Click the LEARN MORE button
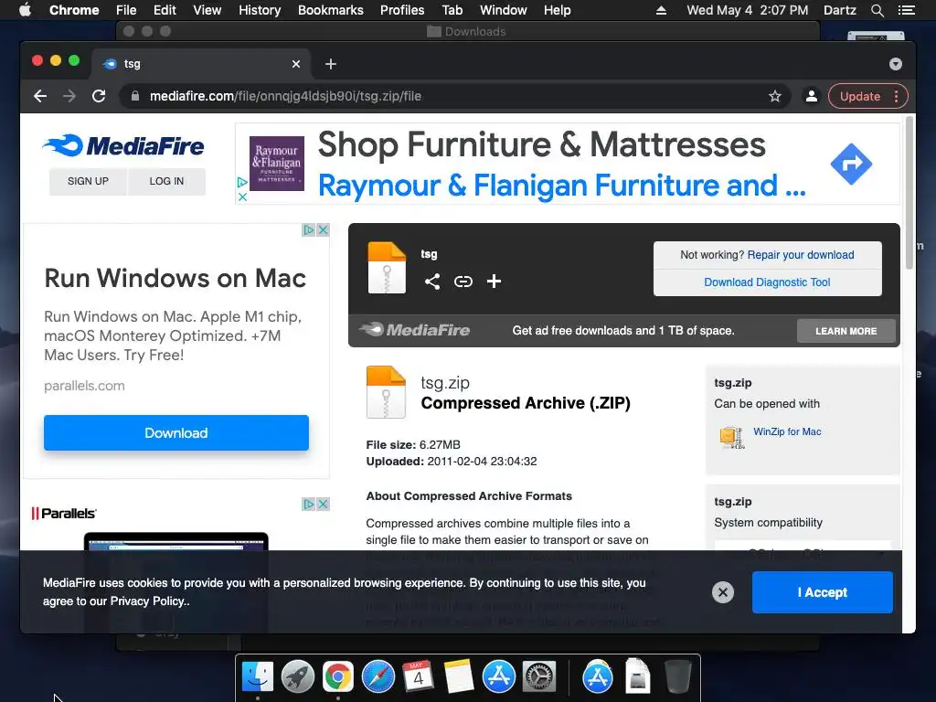Screen dimensions: 936x702 pyautogui.click(x=846, y=331)
